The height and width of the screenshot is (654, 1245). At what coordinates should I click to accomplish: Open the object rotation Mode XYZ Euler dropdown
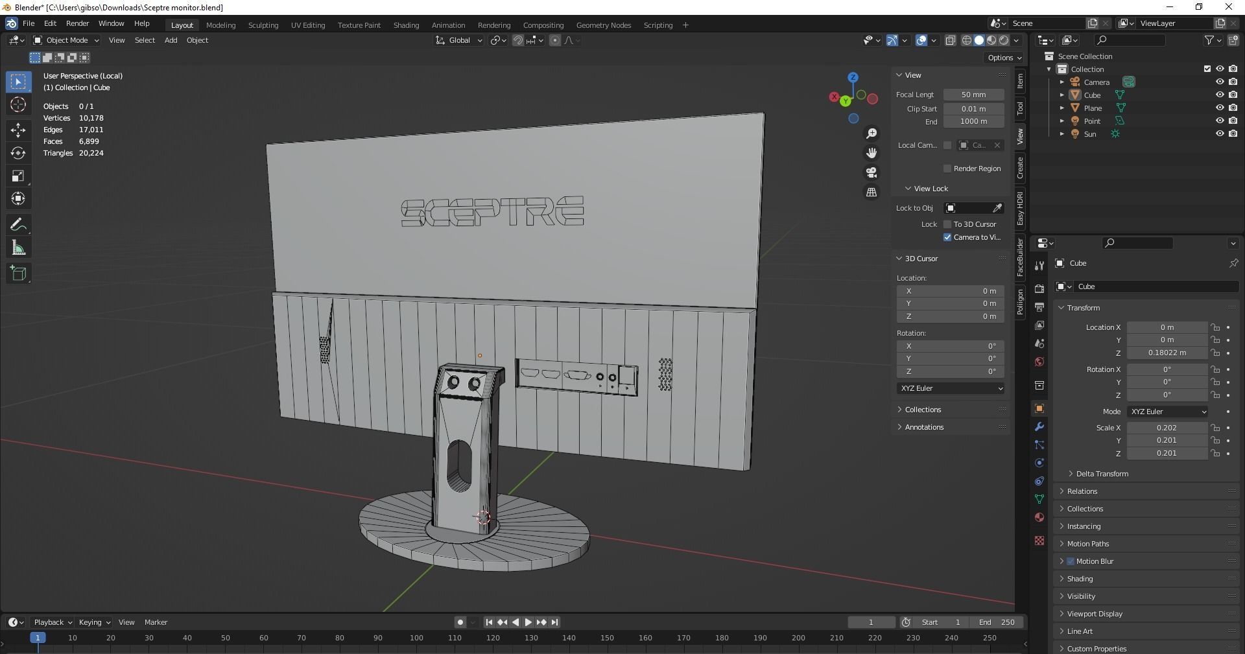click(1167, 412)
